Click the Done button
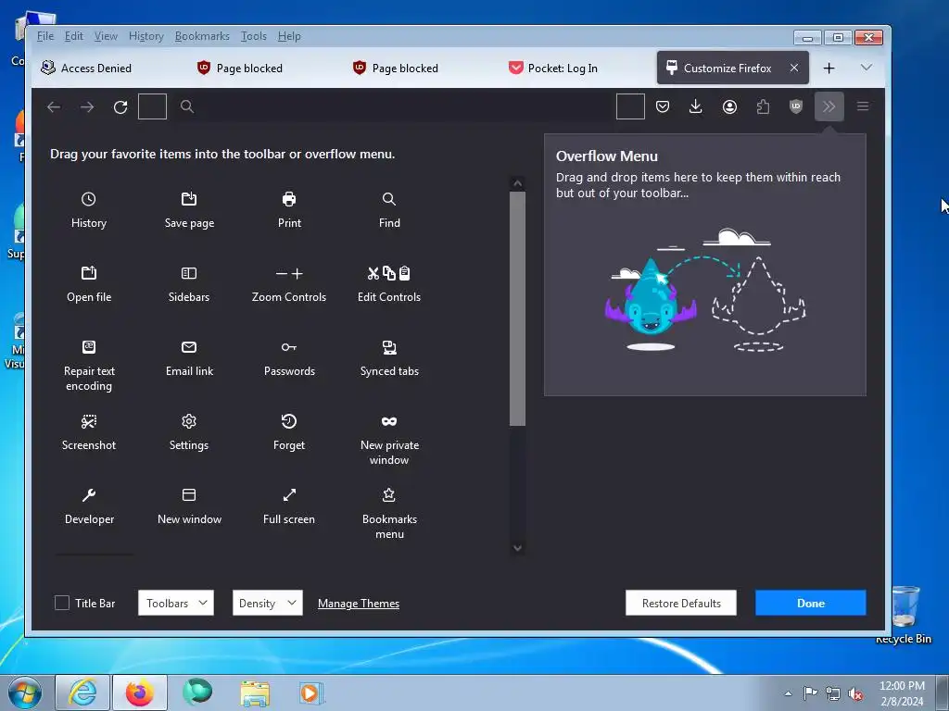 tap(810, 603)
